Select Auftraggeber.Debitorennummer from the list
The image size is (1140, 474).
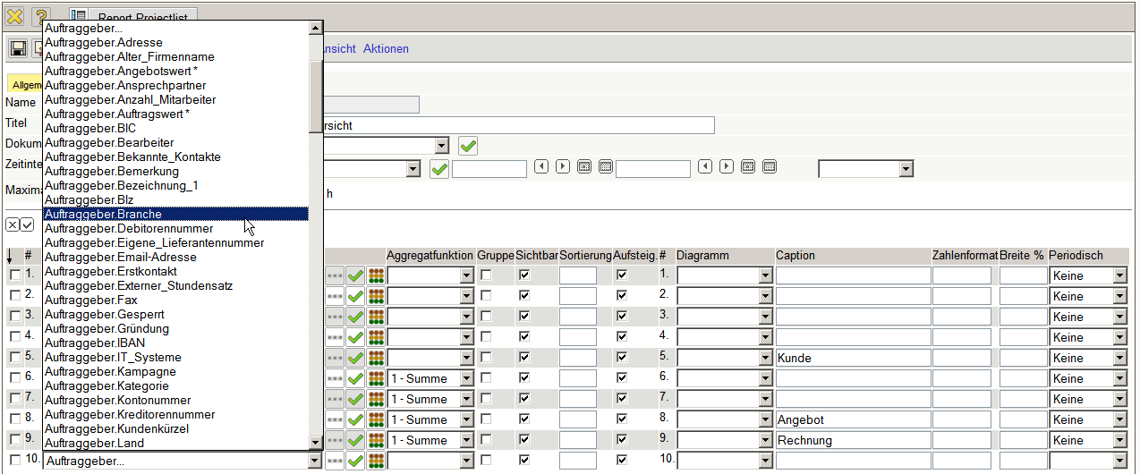[x=129, y=228]
